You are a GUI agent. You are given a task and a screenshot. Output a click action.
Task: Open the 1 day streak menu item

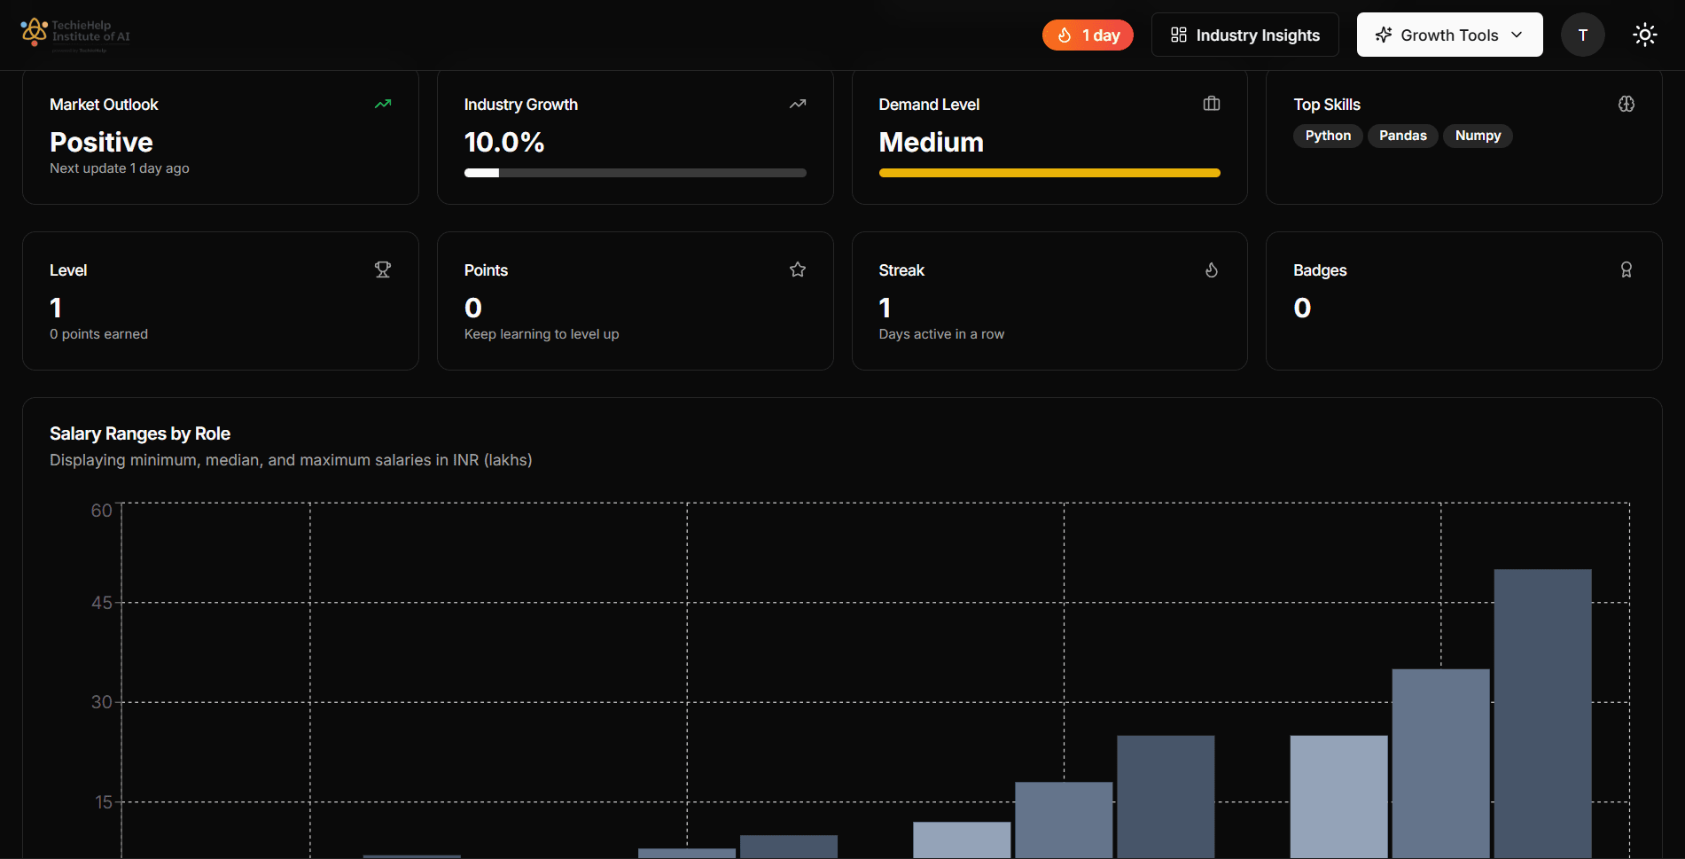coord(1087,35)
